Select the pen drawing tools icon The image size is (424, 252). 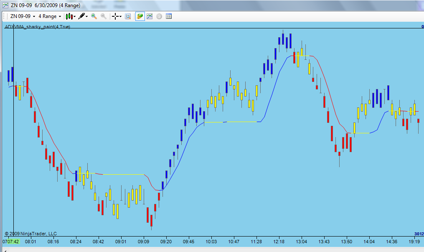tap(81, 16)
